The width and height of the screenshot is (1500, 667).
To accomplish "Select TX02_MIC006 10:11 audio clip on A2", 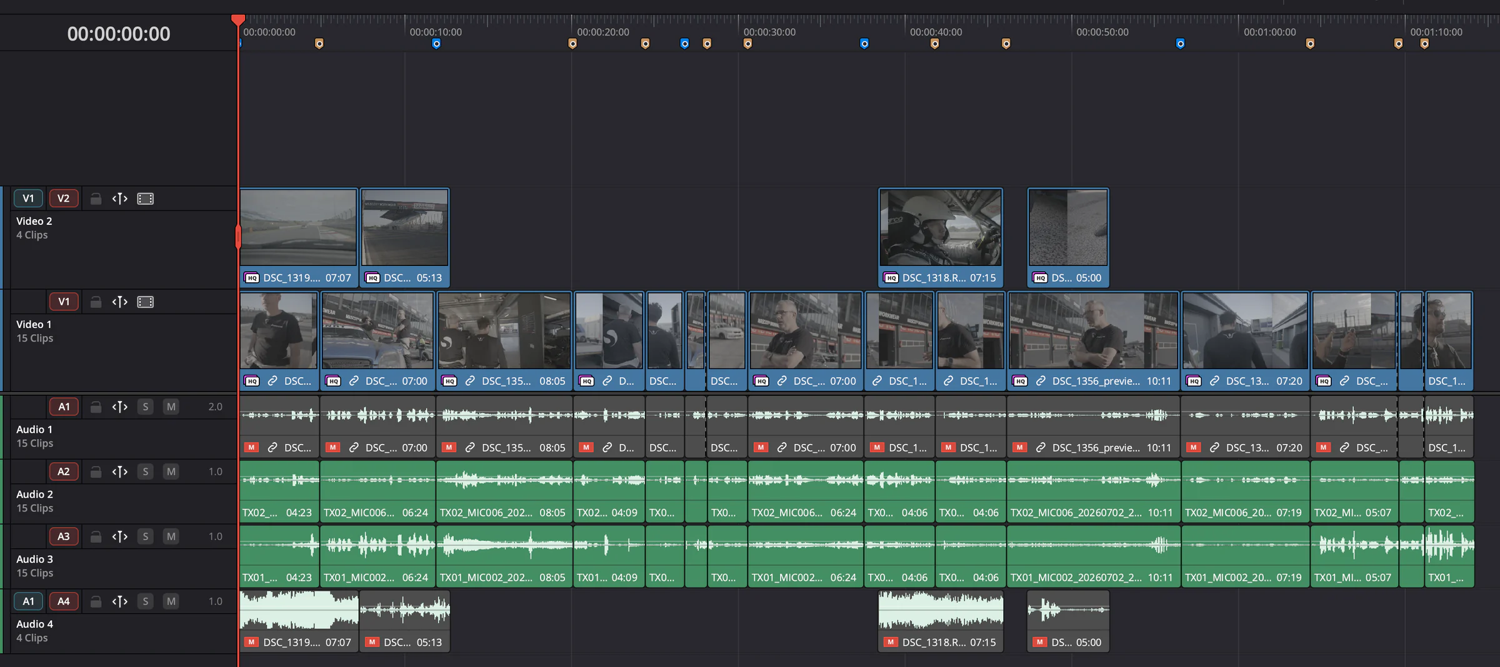I will coord(1093,492).
